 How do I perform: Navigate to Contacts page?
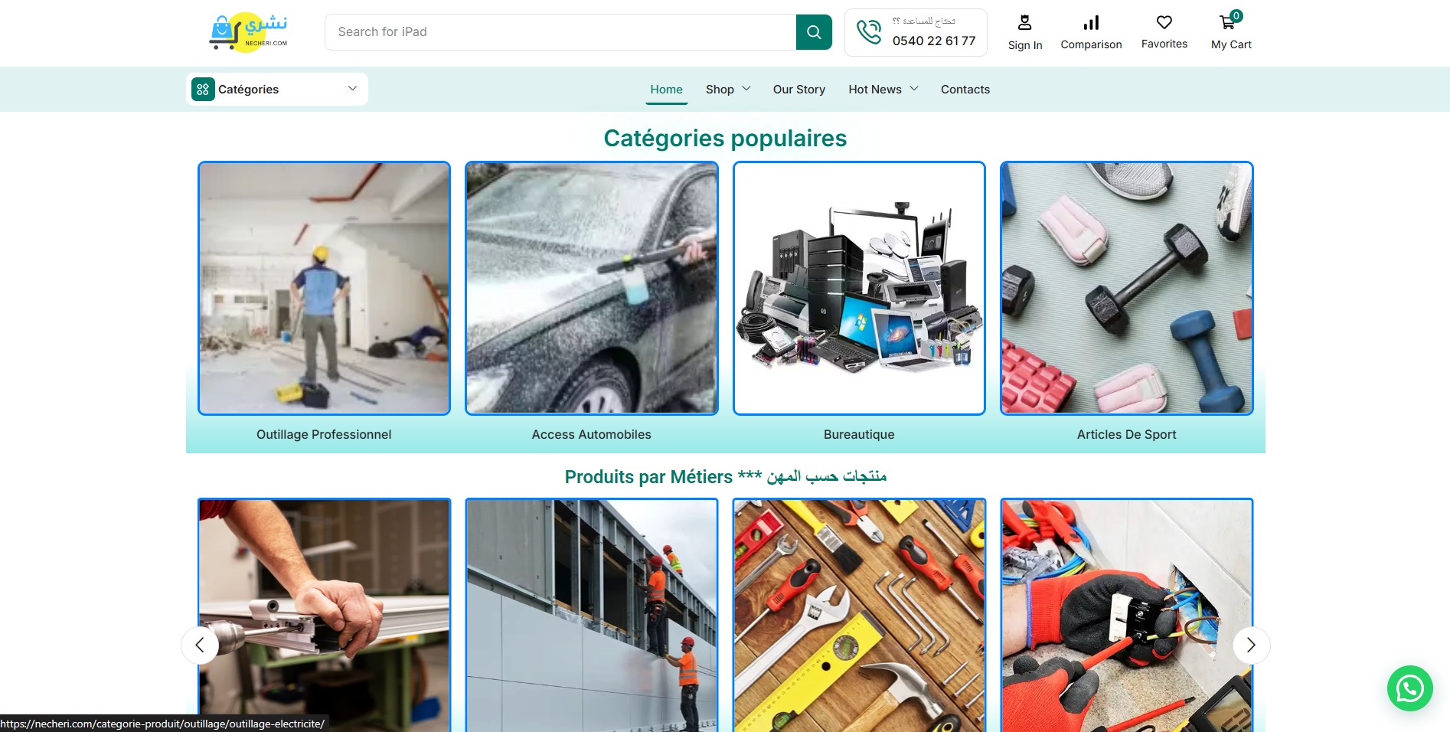click(965, 90)
